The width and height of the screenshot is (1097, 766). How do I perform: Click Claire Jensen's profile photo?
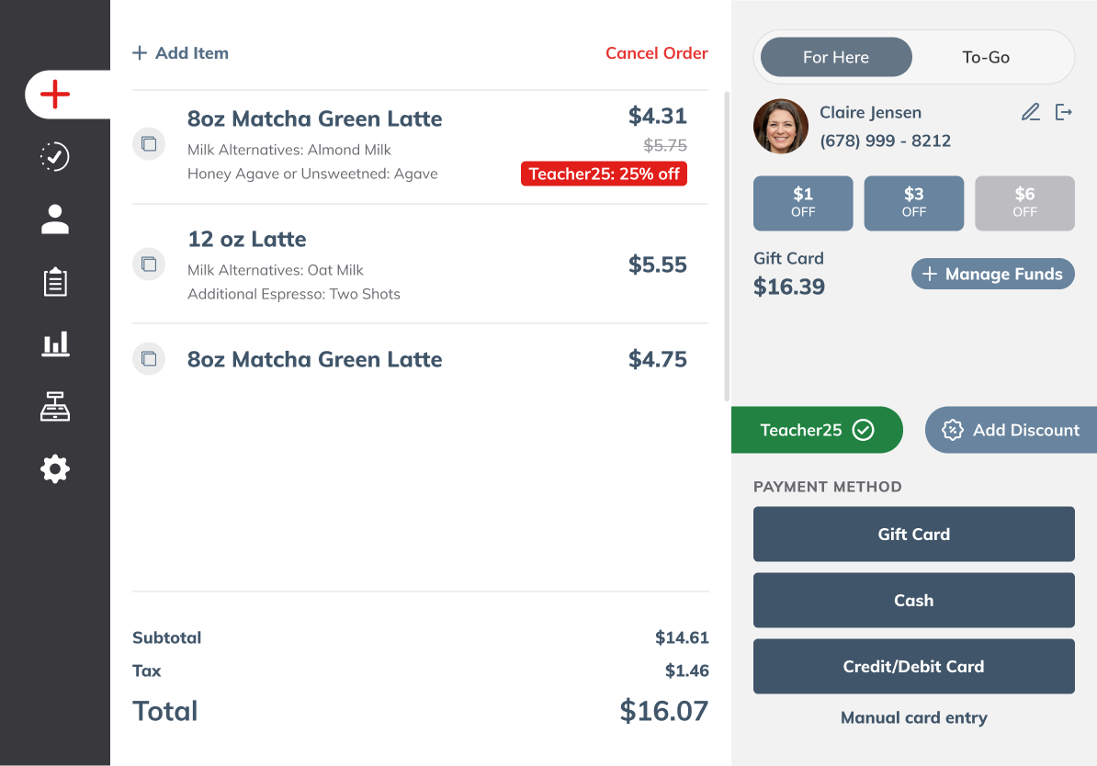780,126
